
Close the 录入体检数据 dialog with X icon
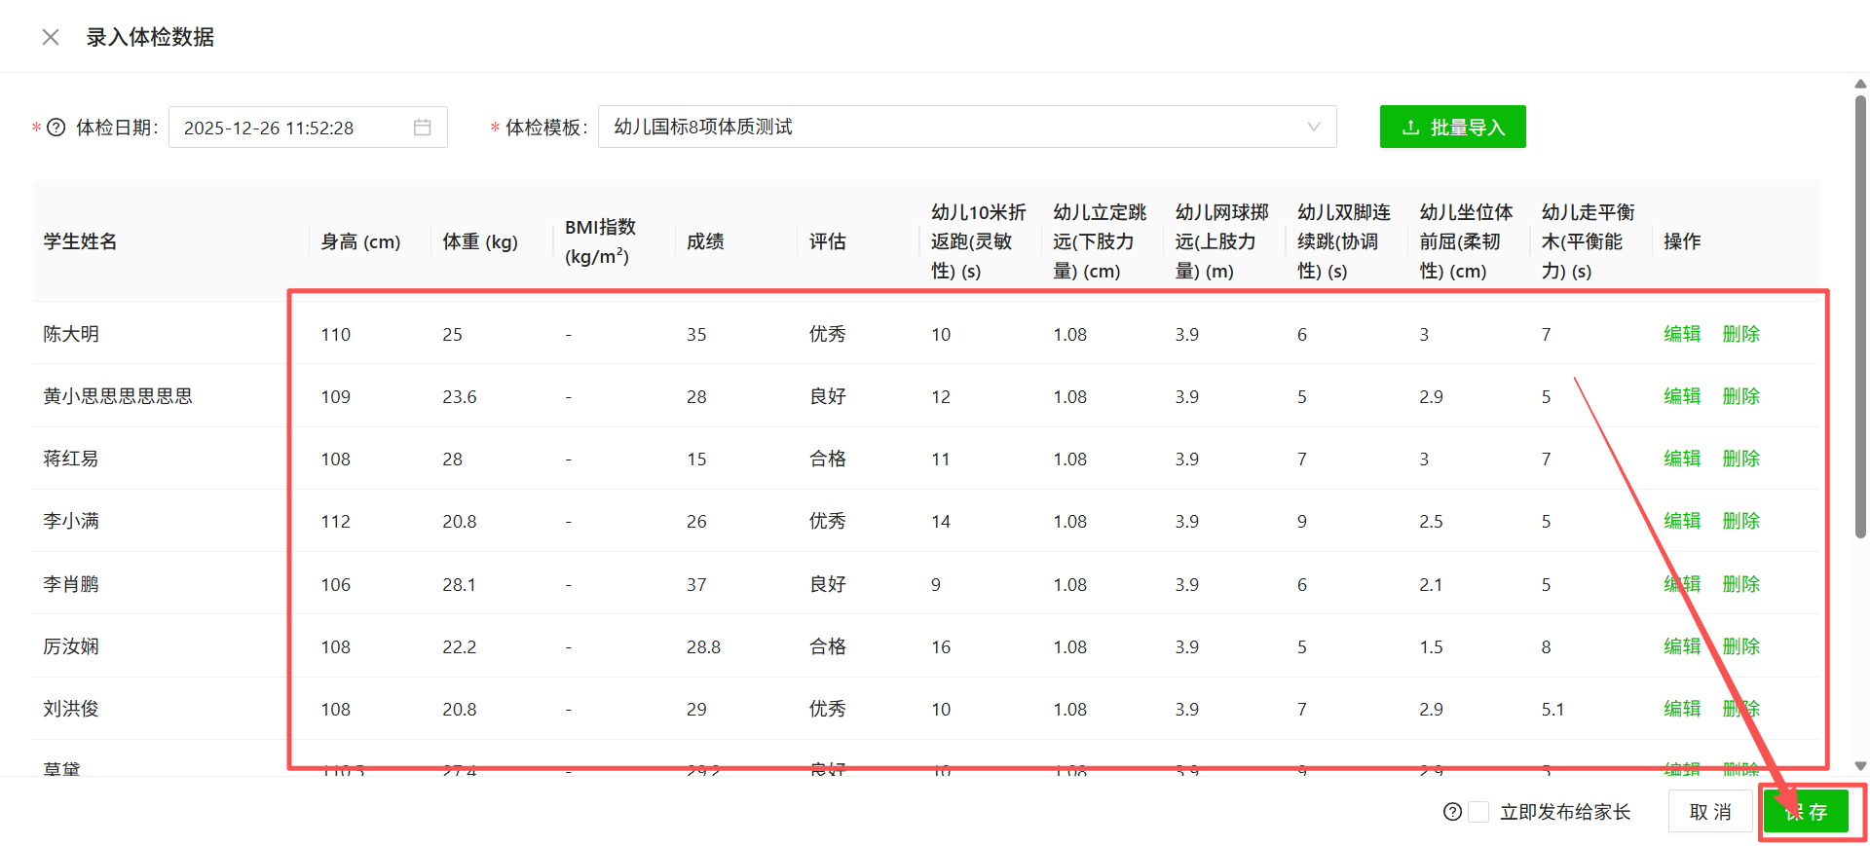[51, 37]
